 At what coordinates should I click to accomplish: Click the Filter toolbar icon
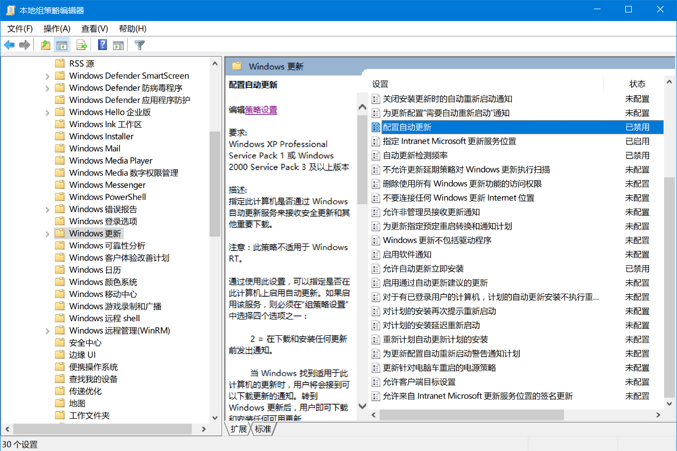pyautogui.click(x=139, y=45)
